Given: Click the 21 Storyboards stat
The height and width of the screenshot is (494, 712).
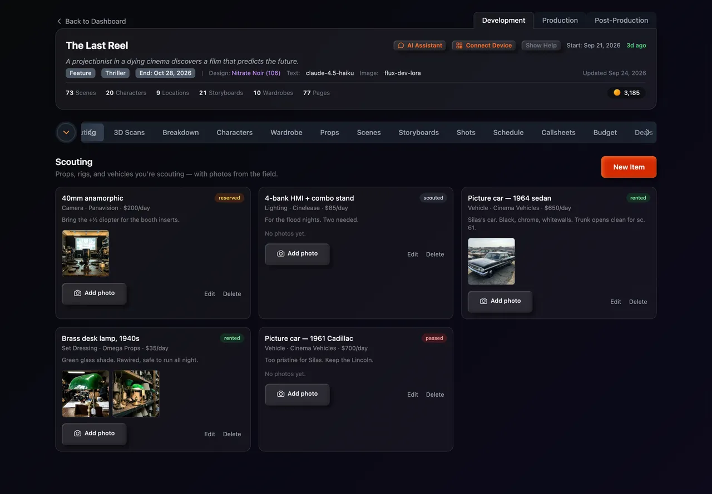Looking at the screenshot, I should tap(221, 93).
